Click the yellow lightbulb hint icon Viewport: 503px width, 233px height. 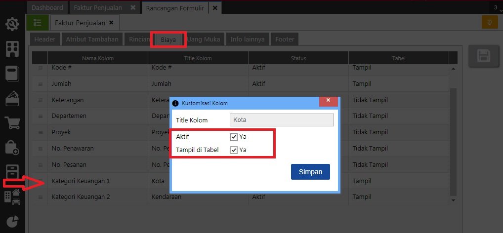(489, 23)
